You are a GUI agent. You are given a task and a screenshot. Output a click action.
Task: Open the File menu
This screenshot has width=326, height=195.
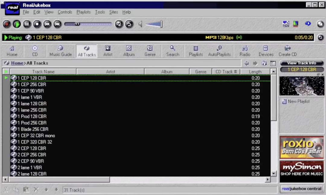coord(26,12)
